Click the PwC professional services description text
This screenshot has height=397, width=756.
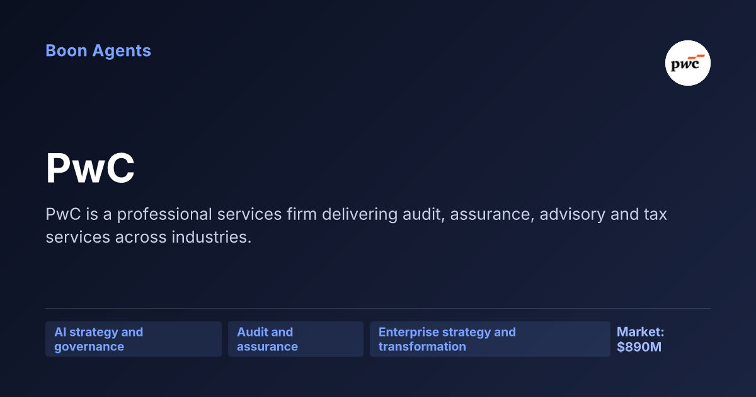[357, 226]
